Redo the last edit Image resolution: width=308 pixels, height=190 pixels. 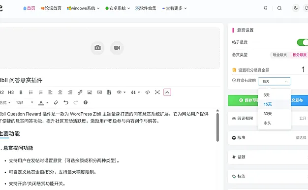point(76,102)
